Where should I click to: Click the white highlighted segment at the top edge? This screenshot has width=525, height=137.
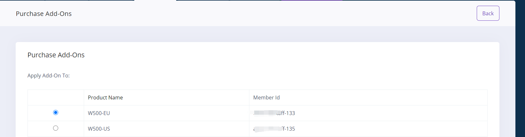tap(155, 0)
